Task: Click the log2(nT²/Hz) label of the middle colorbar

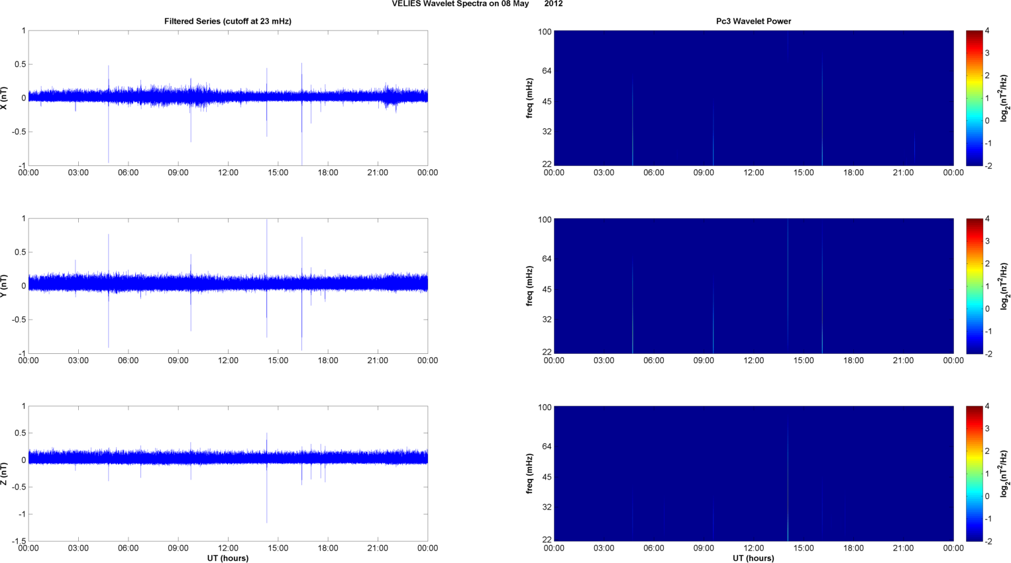Action: [x=1004, y=286]
